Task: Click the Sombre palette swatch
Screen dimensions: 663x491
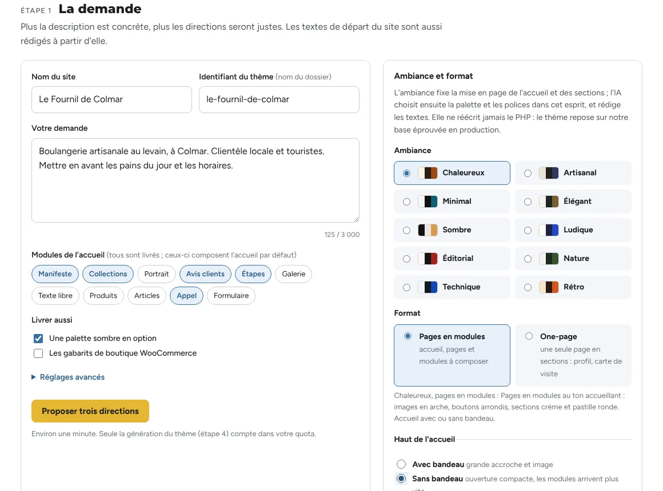Action: (428, 230)
